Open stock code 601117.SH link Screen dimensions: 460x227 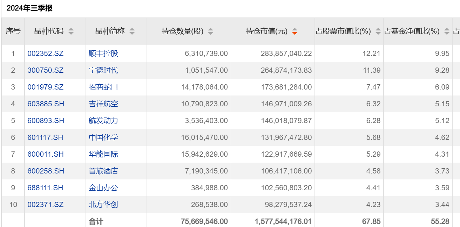(46, 137)
